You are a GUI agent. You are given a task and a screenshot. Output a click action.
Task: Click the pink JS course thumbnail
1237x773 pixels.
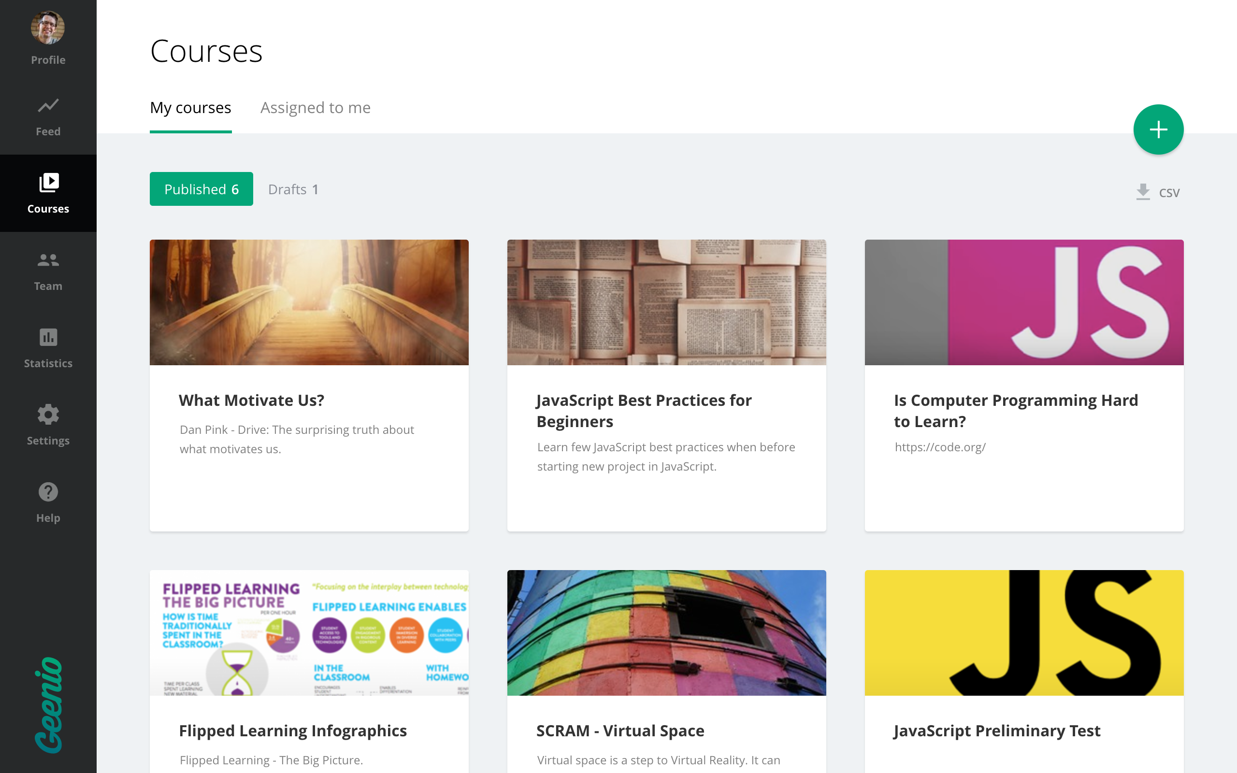click(1023, 302)
